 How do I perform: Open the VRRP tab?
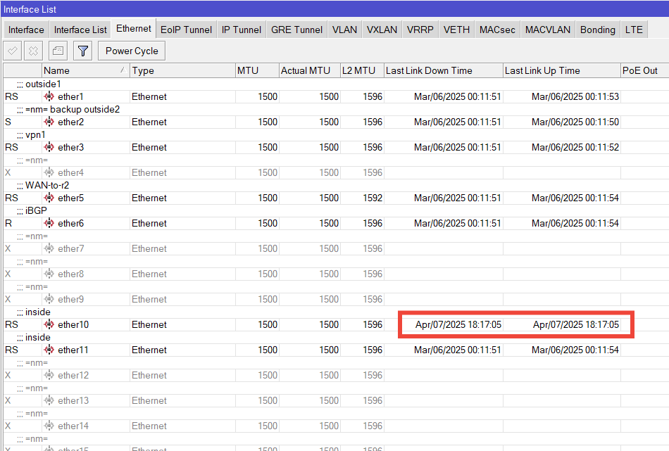coord(420,30)
